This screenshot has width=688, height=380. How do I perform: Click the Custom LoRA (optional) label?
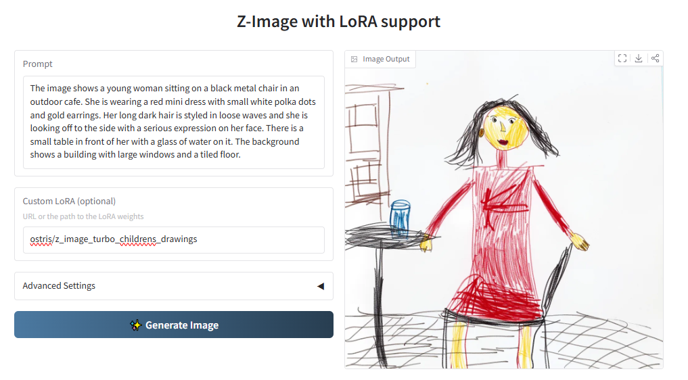[69, 201]
